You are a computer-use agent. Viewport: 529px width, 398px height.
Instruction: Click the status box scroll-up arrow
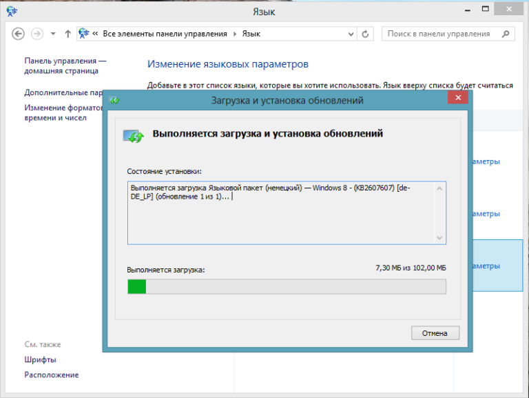point(439,188)
